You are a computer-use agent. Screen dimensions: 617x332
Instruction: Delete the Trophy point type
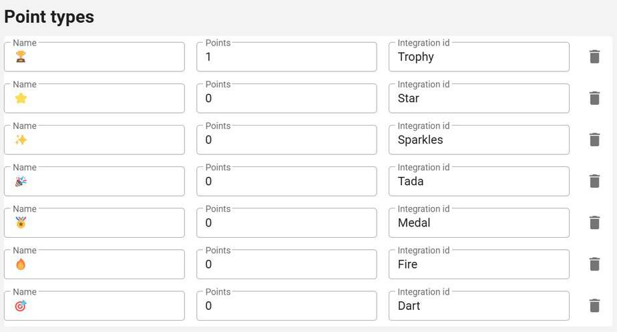(x=594, y=57)
